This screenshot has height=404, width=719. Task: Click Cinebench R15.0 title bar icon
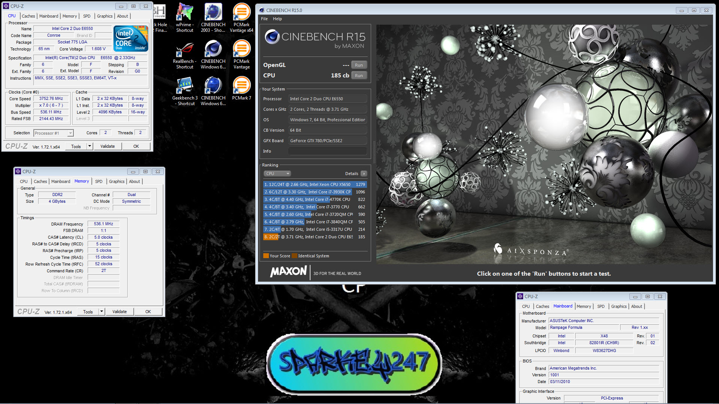(x=262, y=10)
